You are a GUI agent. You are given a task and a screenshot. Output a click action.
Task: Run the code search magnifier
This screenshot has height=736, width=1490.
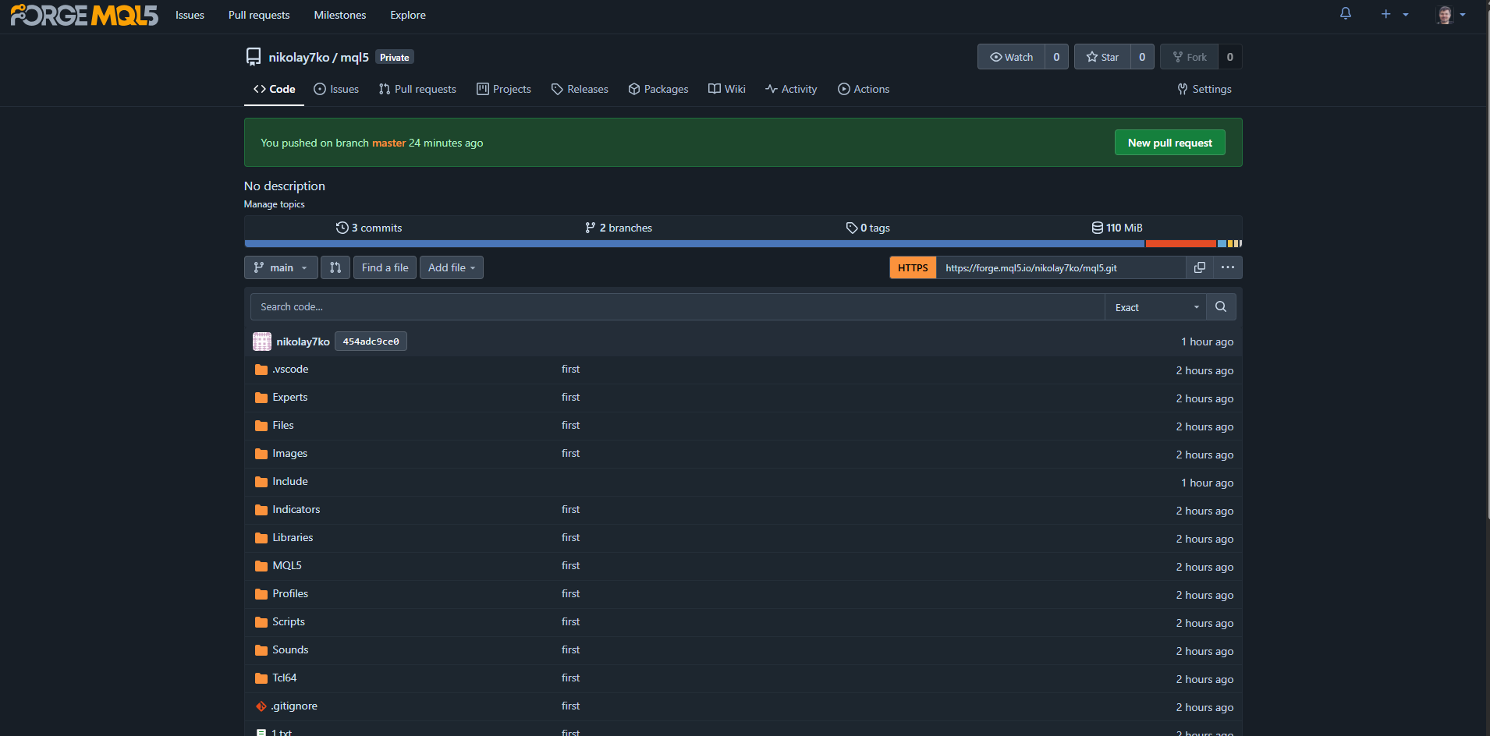tap(1221, 307)
